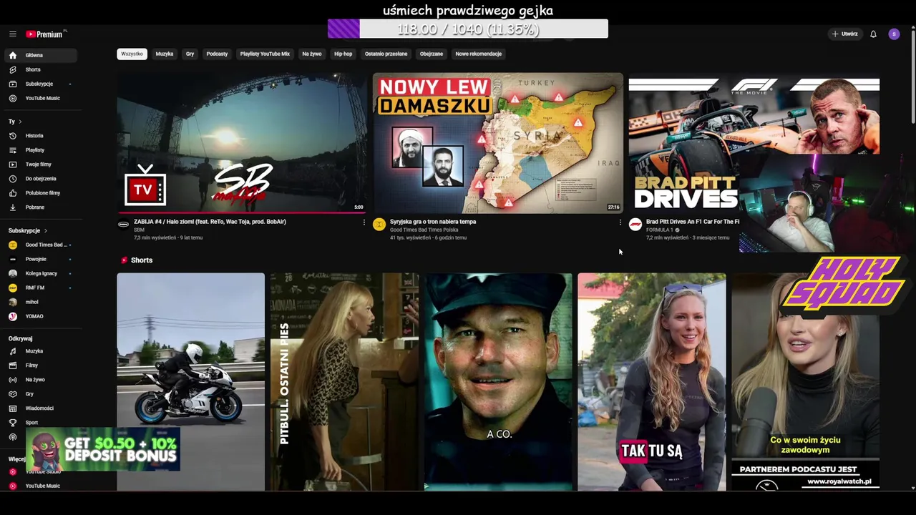
Task: Open Good Times Bad Times channel avatar under Syria video
Action: 379,225
